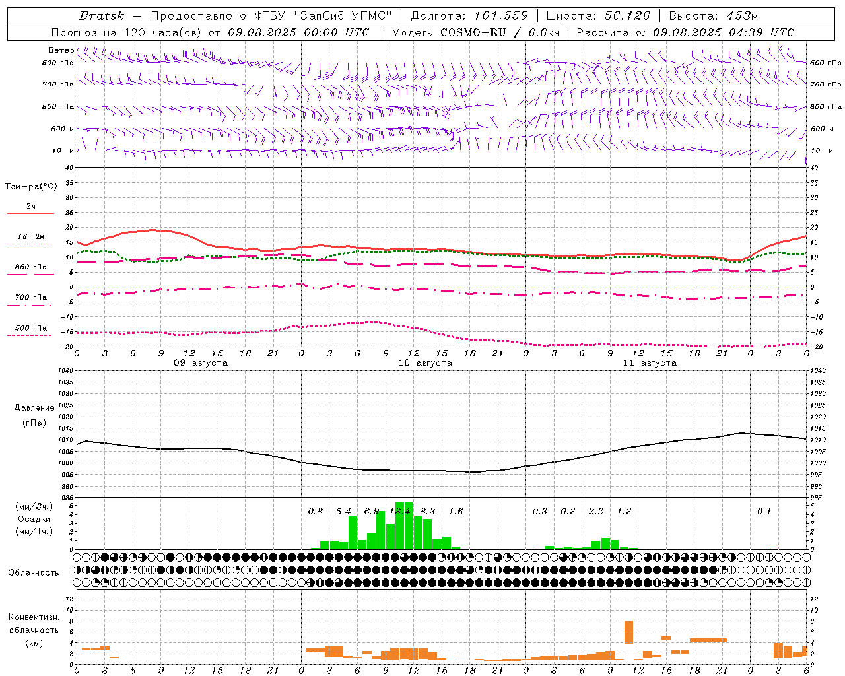Click the "850 гПа" entry in temperature legend

31,267
